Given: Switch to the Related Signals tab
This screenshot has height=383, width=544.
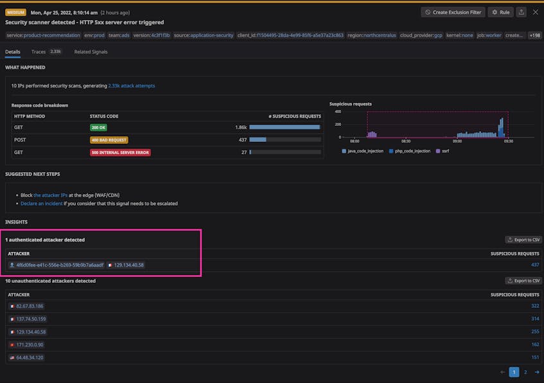Looking at the screenshot, I should [x=90, y=51].
